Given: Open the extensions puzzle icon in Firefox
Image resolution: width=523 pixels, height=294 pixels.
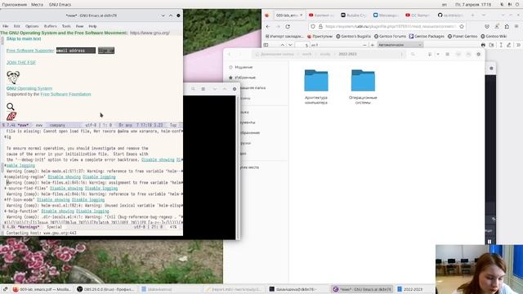Looking at the screenshot, I should click(507, 26).
